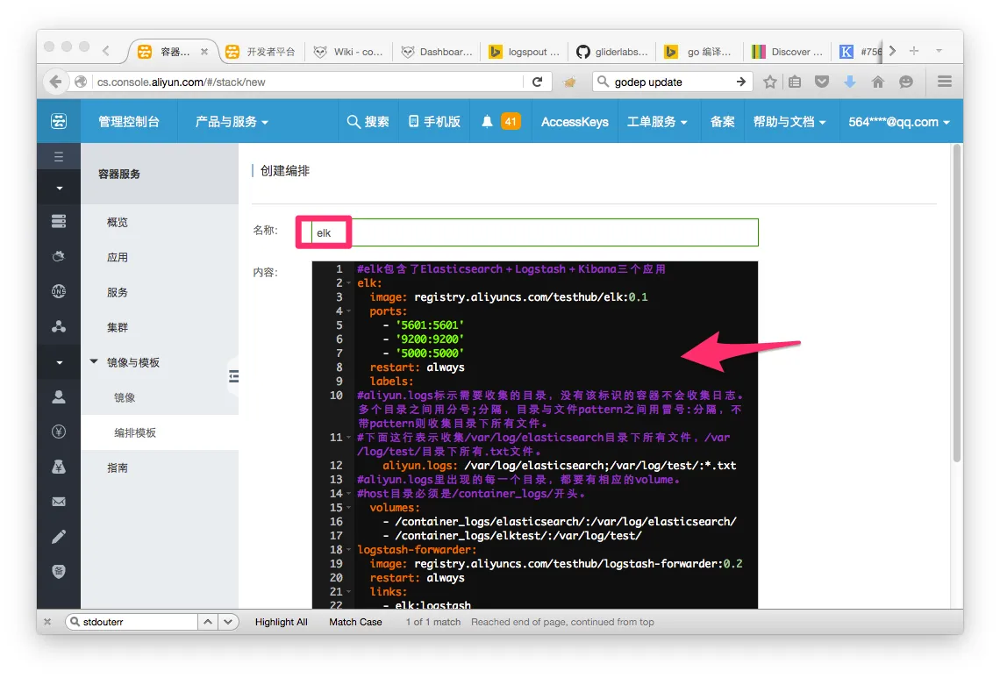Click the yen bag icon in left sidebar
The image size is (1000, 678).
click(x=59, y=467)
